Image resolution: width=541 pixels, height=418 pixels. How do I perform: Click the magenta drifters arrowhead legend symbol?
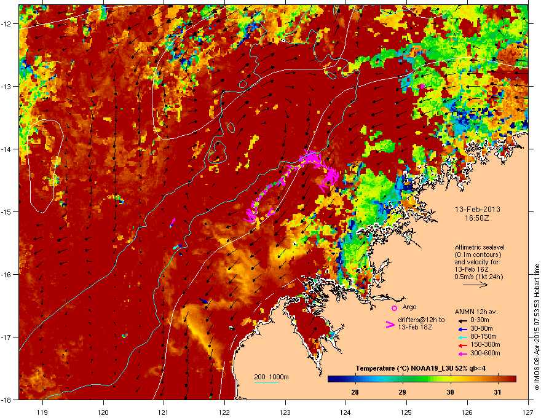[x=390, y=325]
